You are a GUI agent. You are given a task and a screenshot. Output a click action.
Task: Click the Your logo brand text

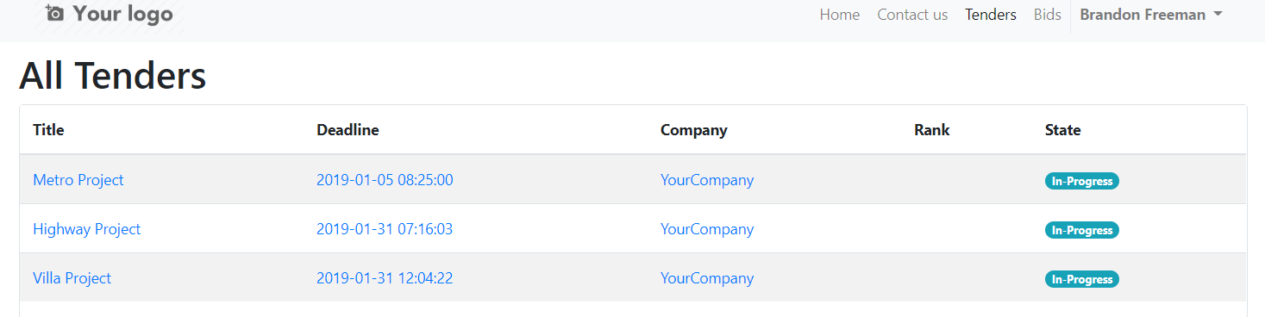point(122,14)
